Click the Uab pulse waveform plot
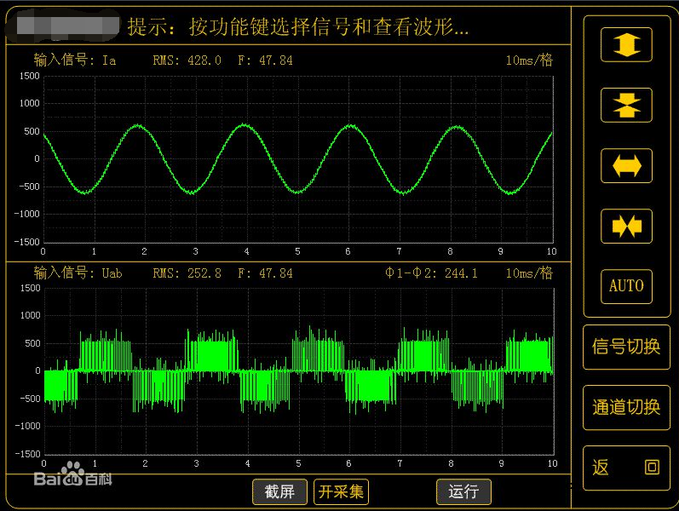 point(297,370)
